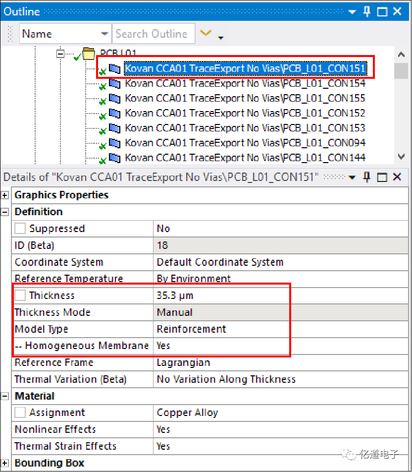Toggle the Assignment parameter checkbox
This screenshot has width=412, height=472.
tap(20, 413)
